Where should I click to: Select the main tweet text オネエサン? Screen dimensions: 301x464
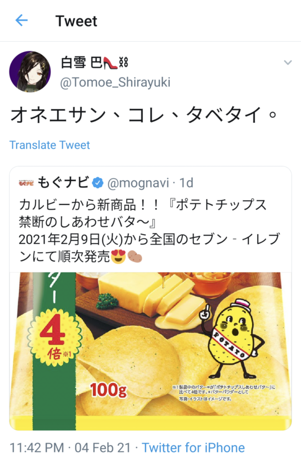(59, 115)
